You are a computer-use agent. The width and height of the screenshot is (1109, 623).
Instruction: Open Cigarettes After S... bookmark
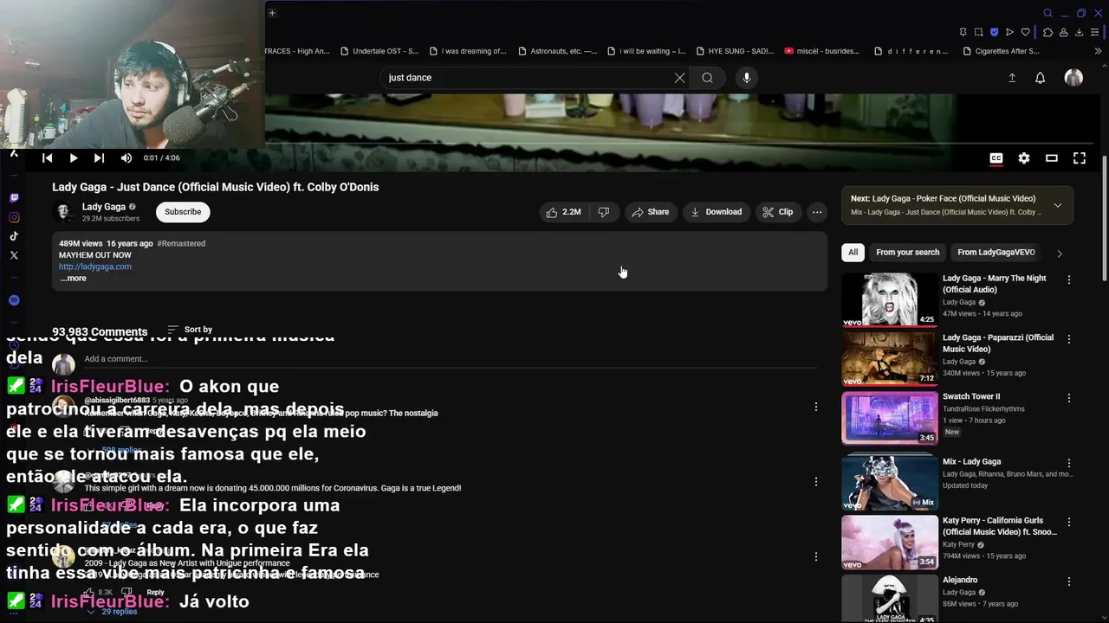point(1001,51)
